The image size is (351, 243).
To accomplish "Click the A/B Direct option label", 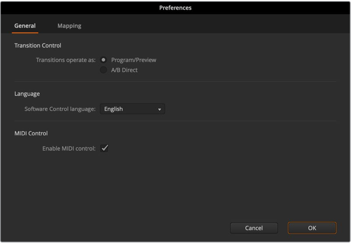I will pos(124,70).
